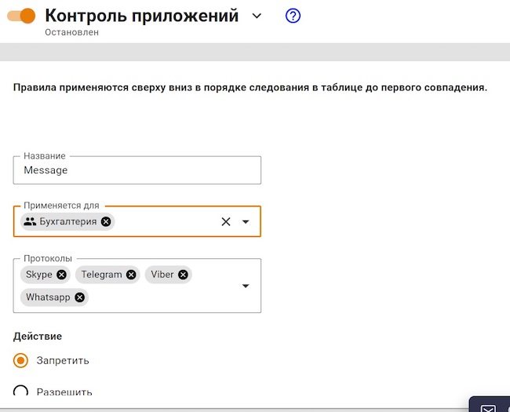Expand the chevron next to Контроль приложений
This screenshot has height=412, width=510.
click(257, 16)
